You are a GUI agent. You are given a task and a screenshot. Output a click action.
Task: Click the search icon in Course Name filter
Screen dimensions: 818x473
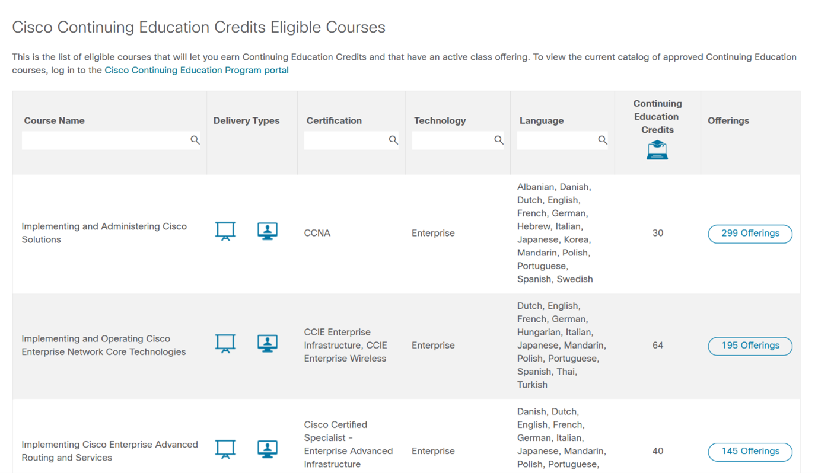click(x=195, y=140)
